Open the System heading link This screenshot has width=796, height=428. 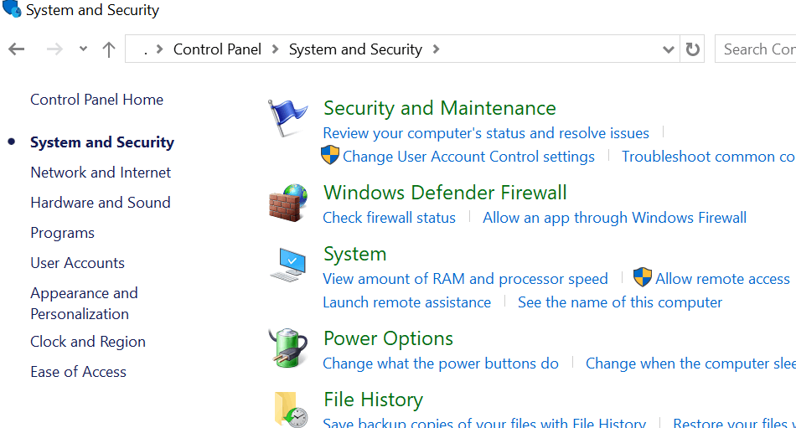(355, 254)
